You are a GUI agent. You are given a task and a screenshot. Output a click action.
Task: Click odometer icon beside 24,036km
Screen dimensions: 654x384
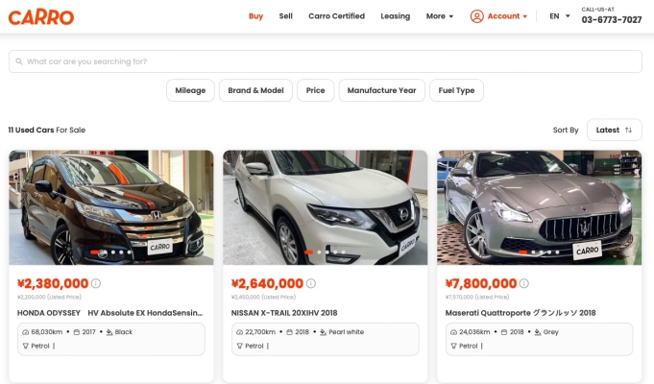tap(454, 332)
